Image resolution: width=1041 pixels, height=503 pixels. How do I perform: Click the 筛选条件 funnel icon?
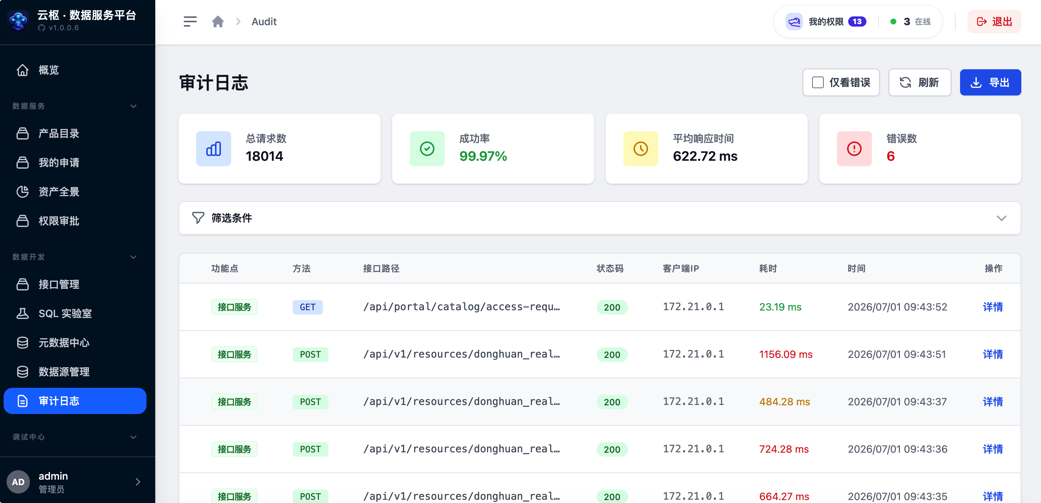point(198,218)
